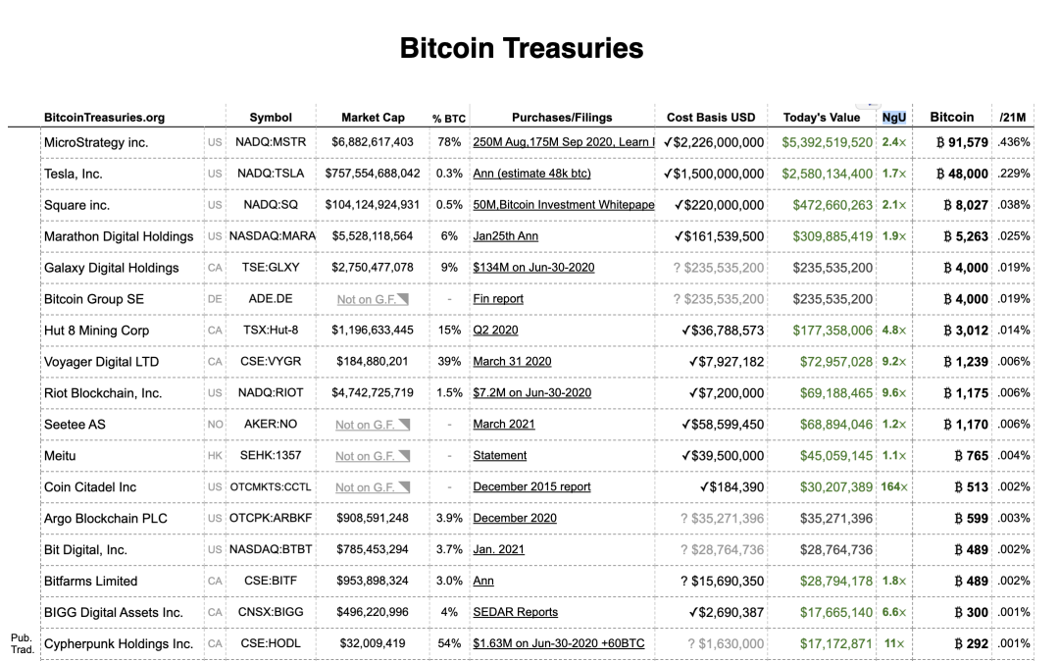Screen dimensions: 1059x661
Task: Select the highlighted NgU column header
Action: coord(893,118)
